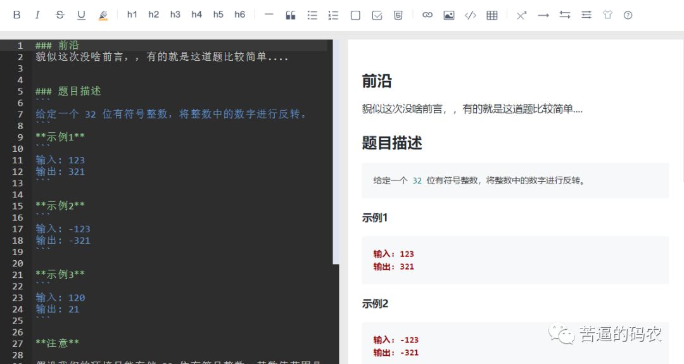Underline the selected text
Image resolution: width=684 pixels, height=364 pixels.
coord(81,15)
